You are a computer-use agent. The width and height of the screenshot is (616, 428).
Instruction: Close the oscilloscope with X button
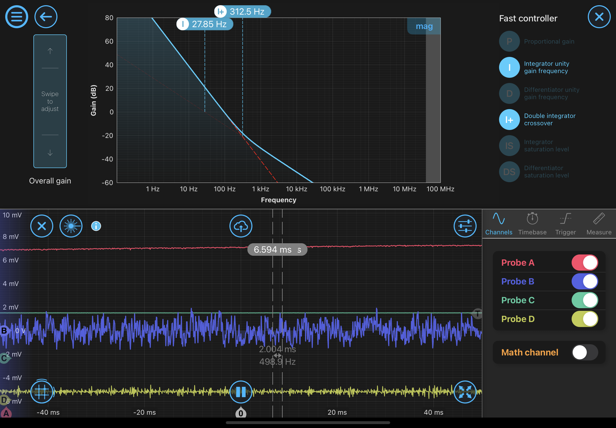pyautogui.click(x=42, y=226)
